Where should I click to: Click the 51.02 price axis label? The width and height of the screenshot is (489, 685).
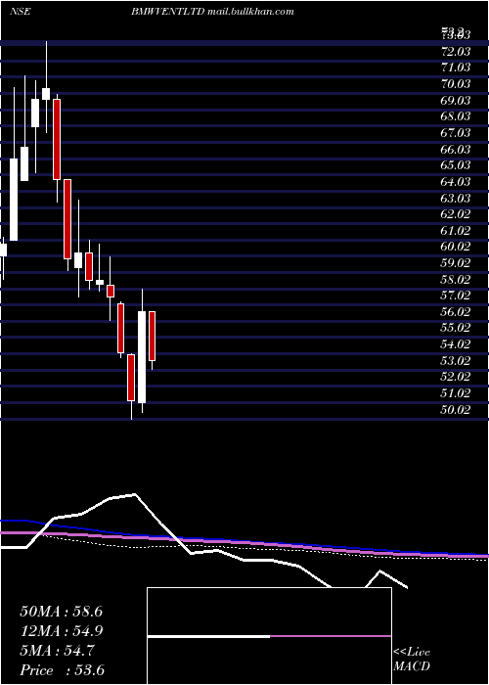(456, 393)
